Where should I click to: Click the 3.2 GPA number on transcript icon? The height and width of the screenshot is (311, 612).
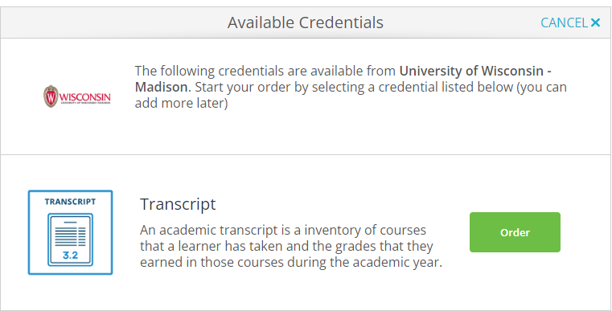click(x=70, y=256)
